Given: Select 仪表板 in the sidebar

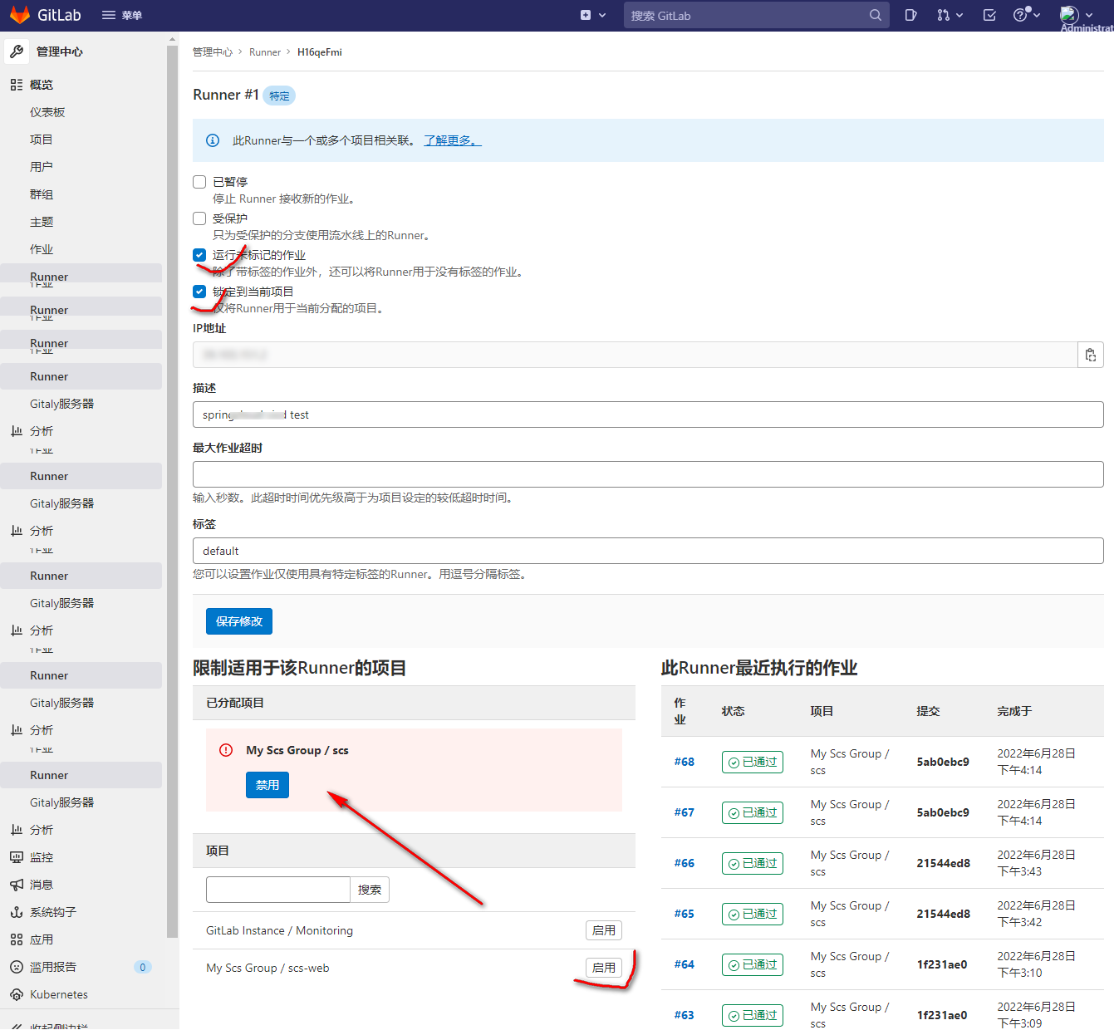Looking at the screenshot, I should coord(47,111).
